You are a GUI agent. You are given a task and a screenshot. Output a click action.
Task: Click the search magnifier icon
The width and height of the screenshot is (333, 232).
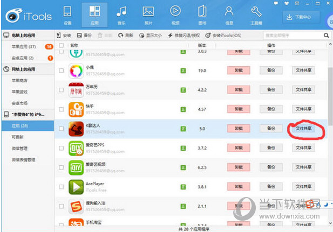click(326, 36)
